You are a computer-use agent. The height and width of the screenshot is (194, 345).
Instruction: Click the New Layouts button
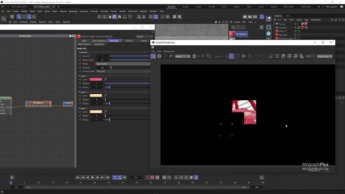tap(331, 7)
